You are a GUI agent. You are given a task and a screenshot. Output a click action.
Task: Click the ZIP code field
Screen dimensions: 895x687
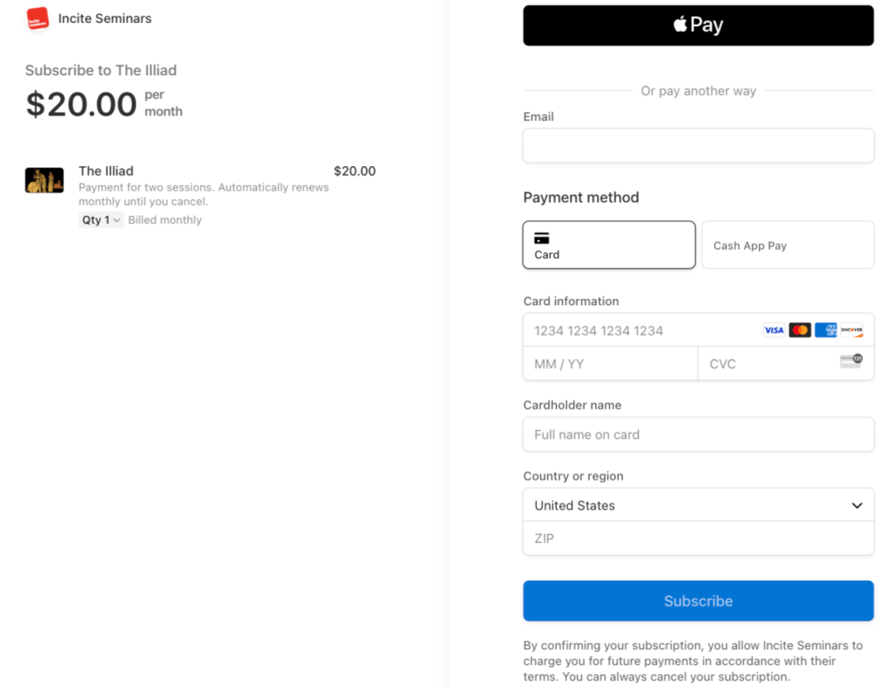[698, 538]
